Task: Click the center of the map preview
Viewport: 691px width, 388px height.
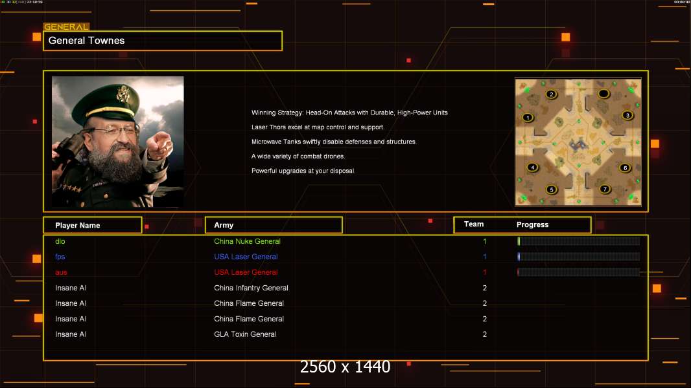Action: (x=578, y=142)
